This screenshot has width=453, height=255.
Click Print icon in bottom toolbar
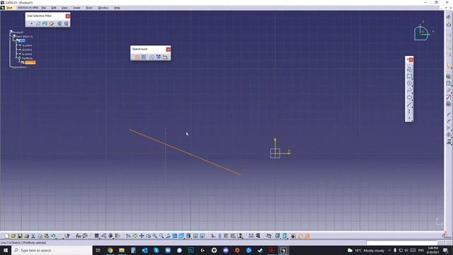pos(27,236)
